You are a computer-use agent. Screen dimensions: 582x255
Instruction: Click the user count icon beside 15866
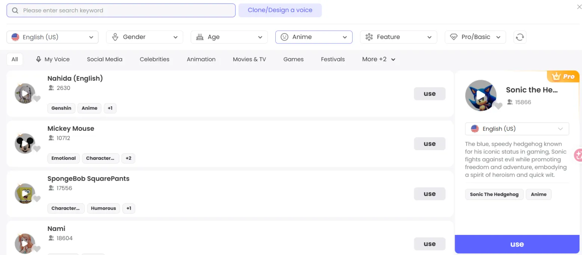coord(510,102)
